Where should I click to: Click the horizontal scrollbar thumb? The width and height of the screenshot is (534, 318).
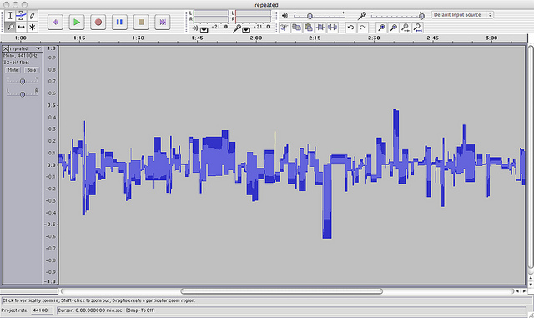[x=282, y=291]
